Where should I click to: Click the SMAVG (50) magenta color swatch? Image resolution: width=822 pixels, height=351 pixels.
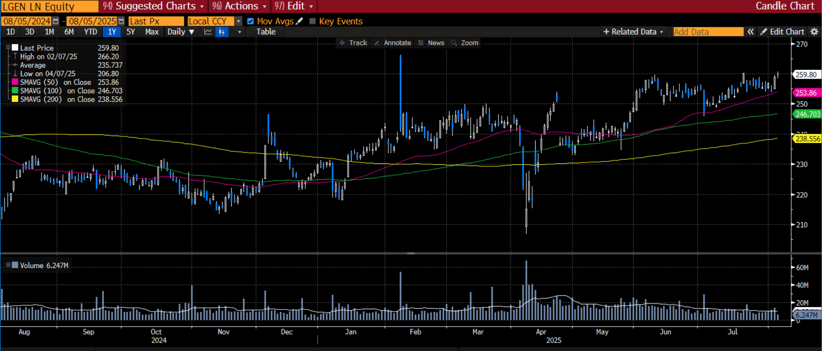click(x=15, y=82)
